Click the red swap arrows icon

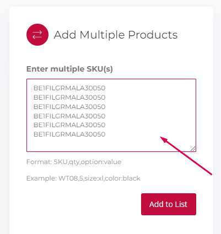point(37,35)
